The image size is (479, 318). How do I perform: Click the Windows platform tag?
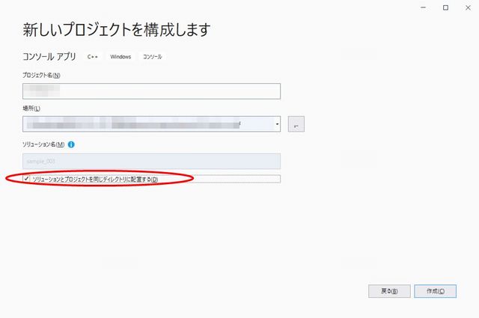(x=120, y=57)
